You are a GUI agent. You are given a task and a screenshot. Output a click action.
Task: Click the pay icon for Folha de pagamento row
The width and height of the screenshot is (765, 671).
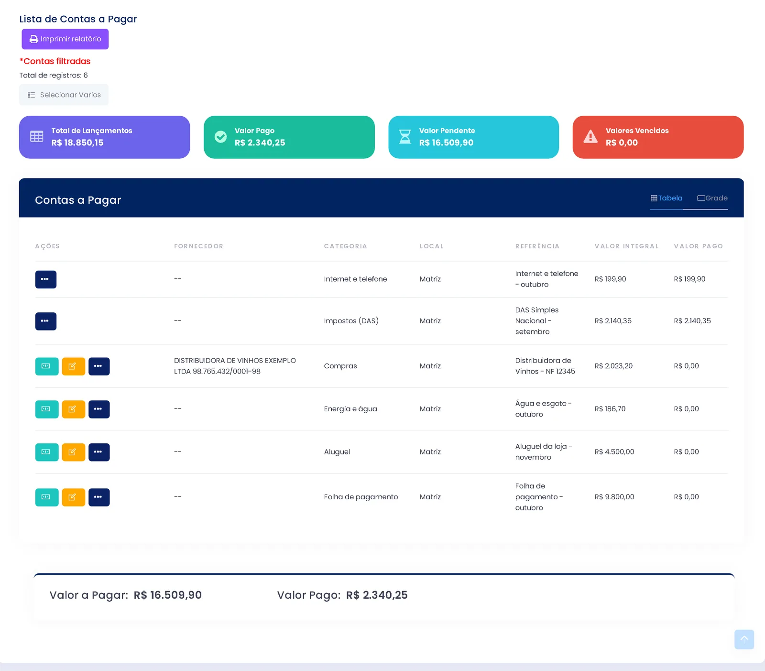click(x=47, y=497)
